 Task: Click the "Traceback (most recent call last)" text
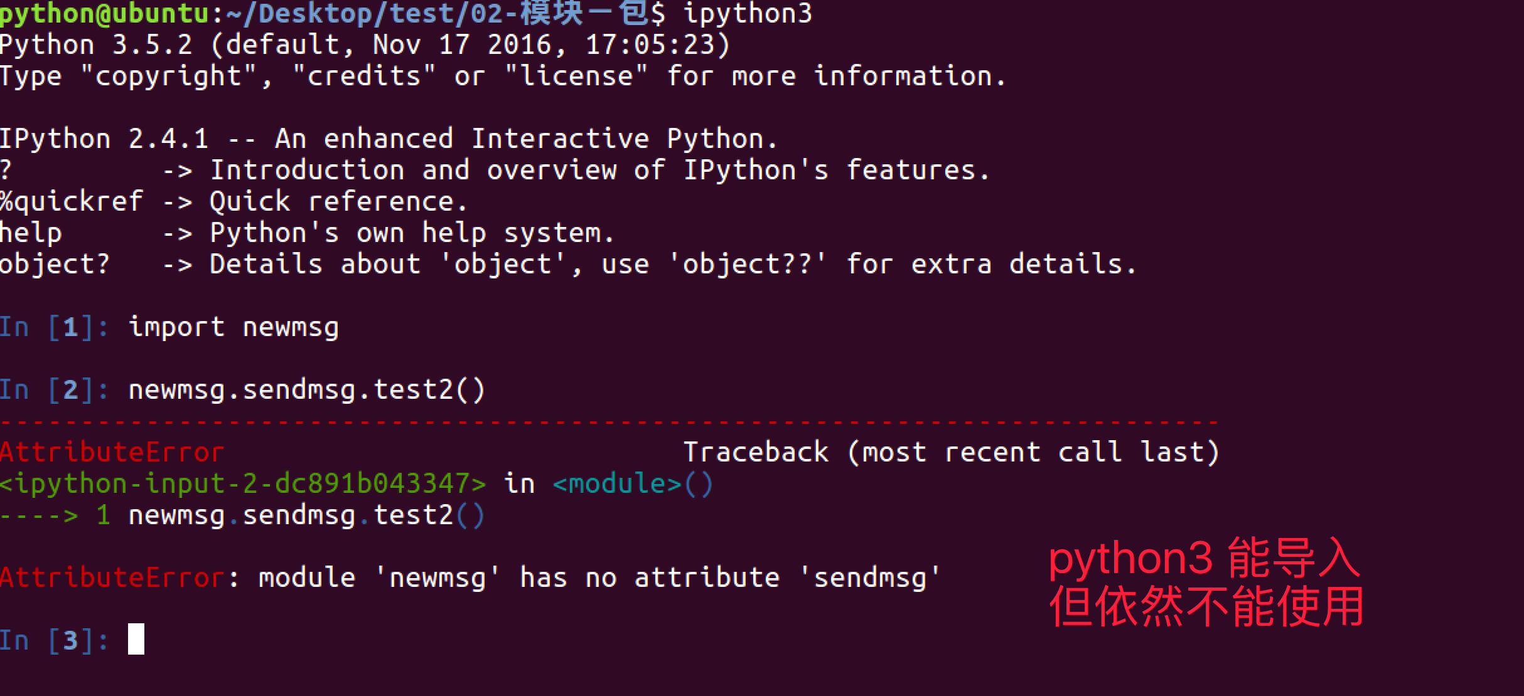950,452
